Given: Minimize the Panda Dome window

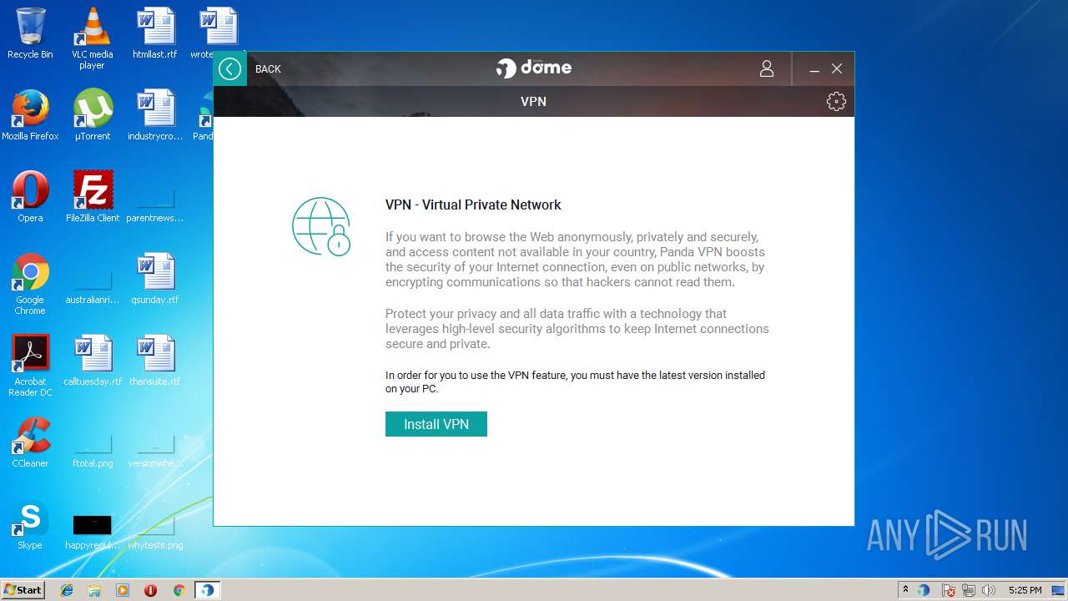Looking at the screenshot, I should pos(814,69).
